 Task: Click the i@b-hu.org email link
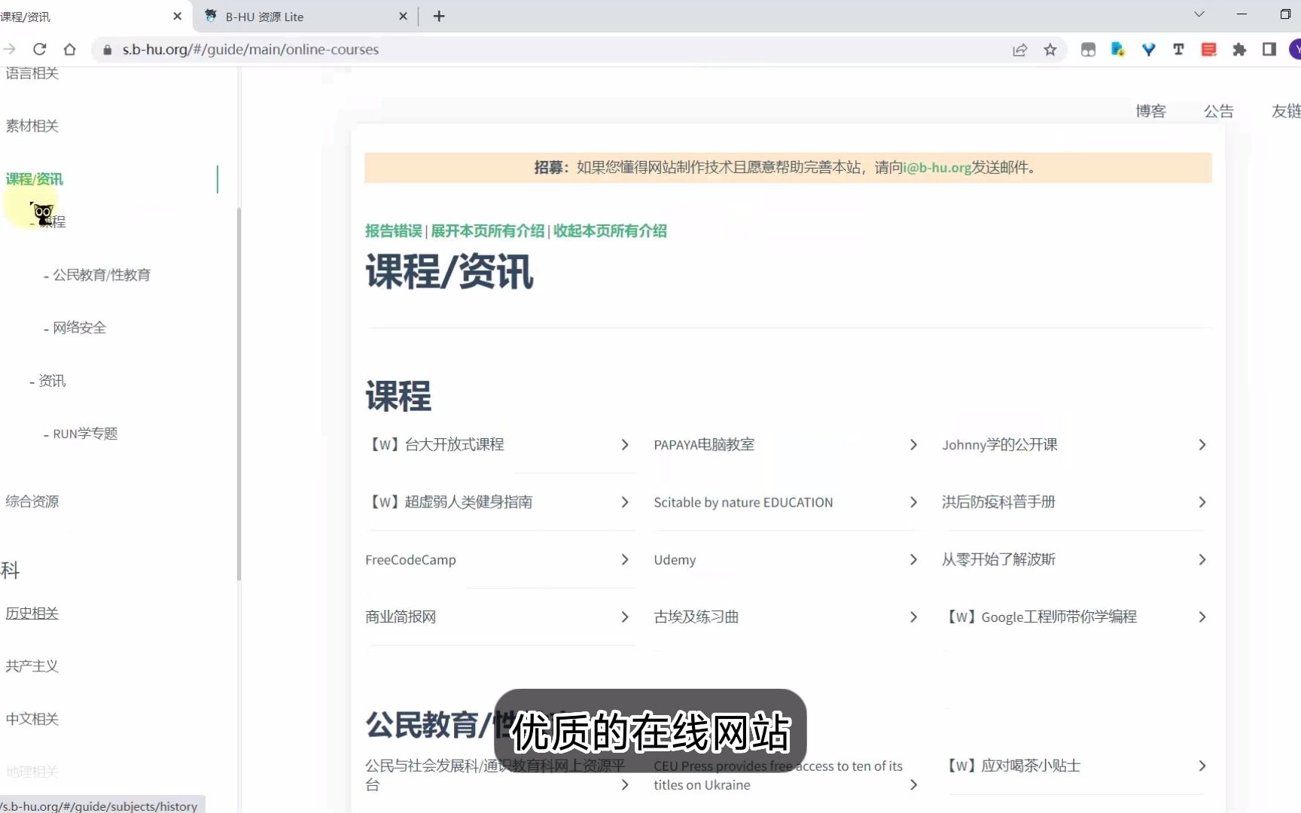coord(937,168)
